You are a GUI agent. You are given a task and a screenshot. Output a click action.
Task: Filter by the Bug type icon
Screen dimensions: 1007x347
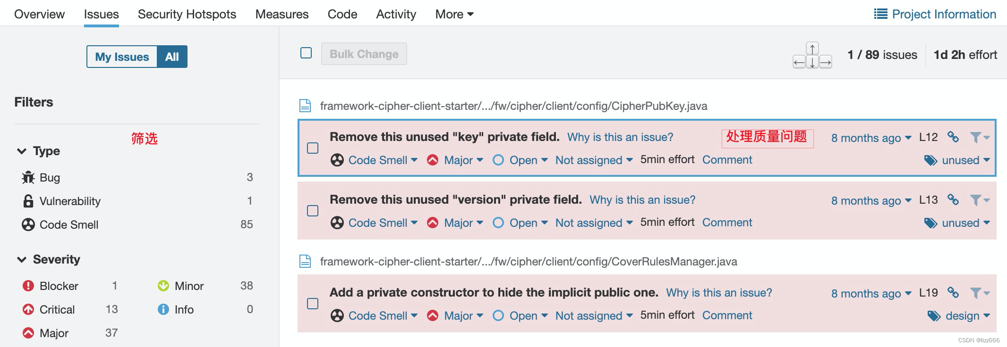28,177
